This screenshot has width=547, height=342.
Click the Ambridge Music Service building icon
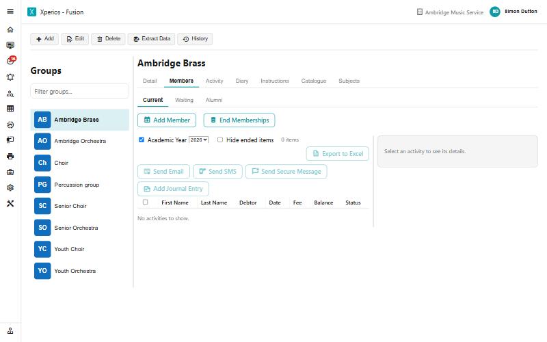tap(420, 12)
